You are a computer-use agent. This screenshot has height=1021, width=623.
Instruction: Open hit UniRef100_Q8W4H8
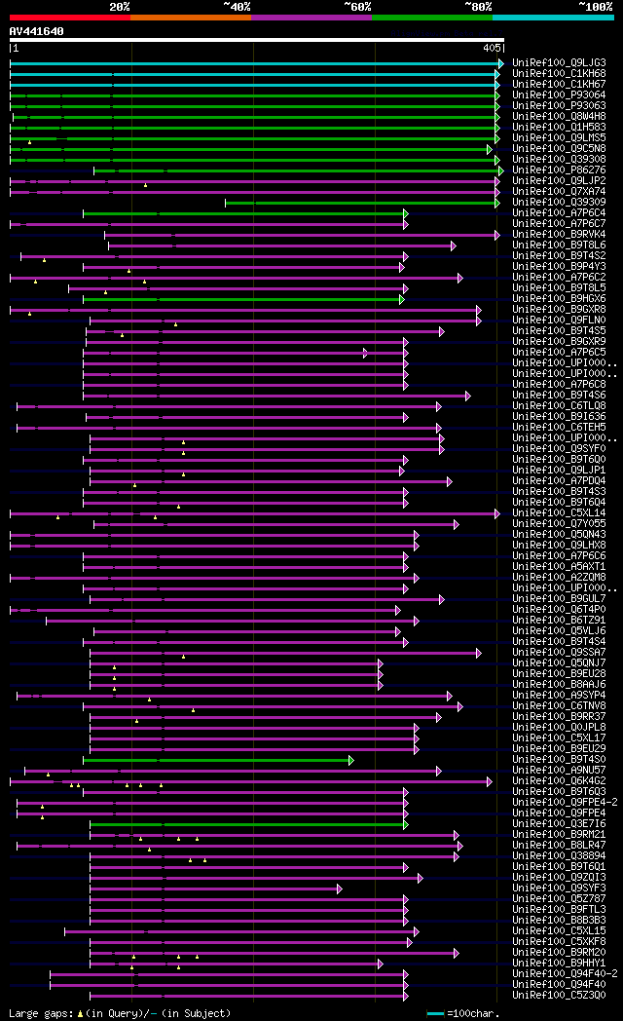tap(559, 117)
